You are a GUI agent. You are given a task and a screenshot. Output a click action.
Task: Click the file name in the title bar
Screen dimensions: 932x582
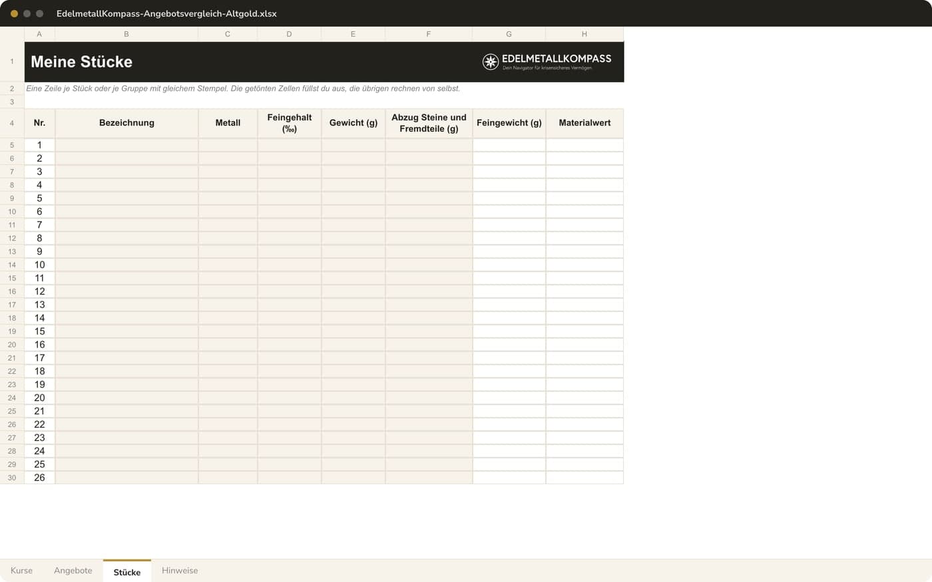166,13
